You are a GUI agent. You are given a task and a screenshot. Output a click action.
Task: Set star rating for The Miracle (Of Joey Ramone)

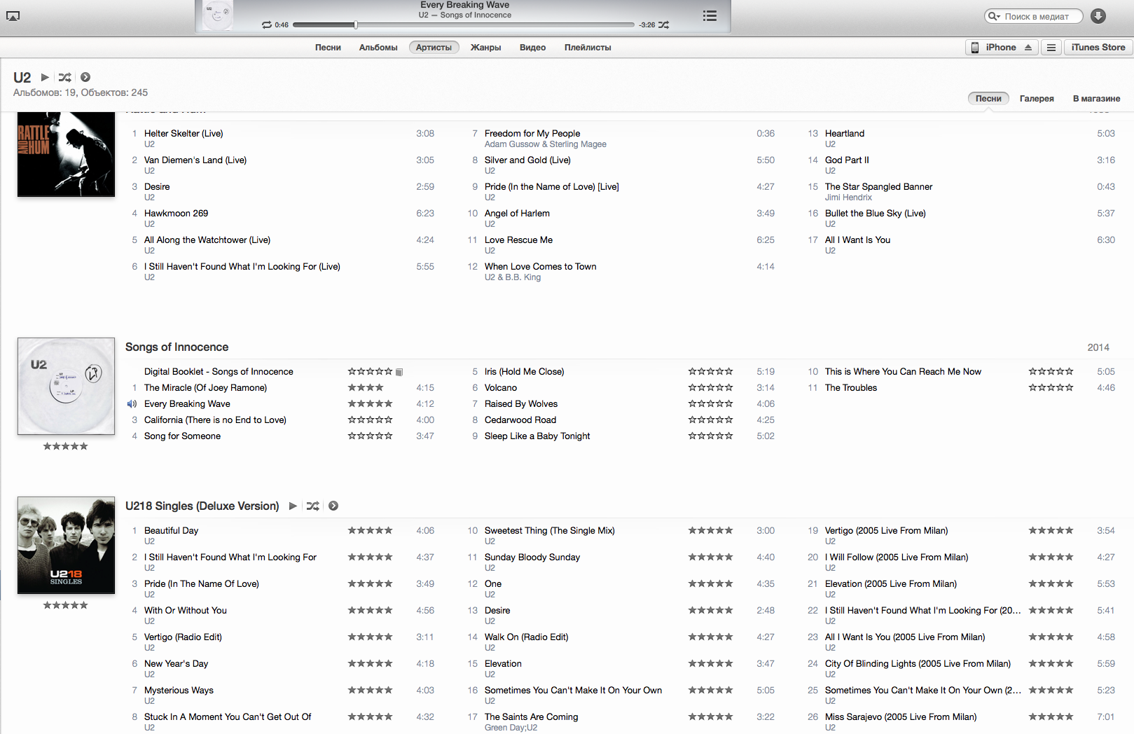371,388
